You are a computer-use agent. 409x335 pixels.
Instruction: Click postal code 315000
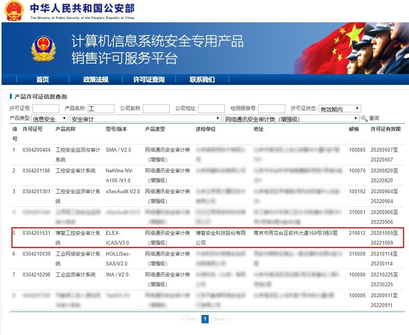(x=357, y=254)
